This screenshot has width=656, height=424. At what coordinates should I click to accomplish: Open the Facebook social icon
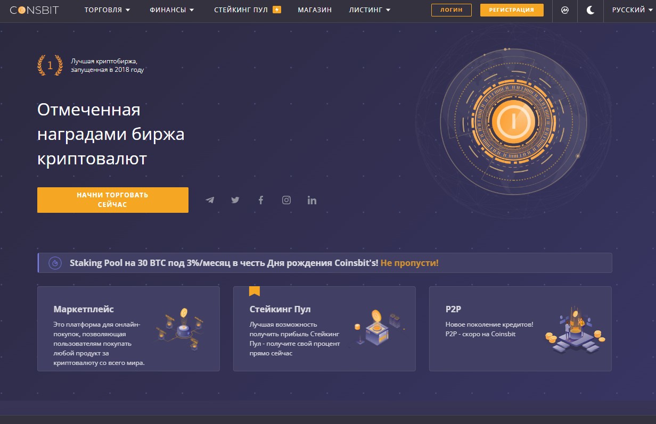coord(261,200)
